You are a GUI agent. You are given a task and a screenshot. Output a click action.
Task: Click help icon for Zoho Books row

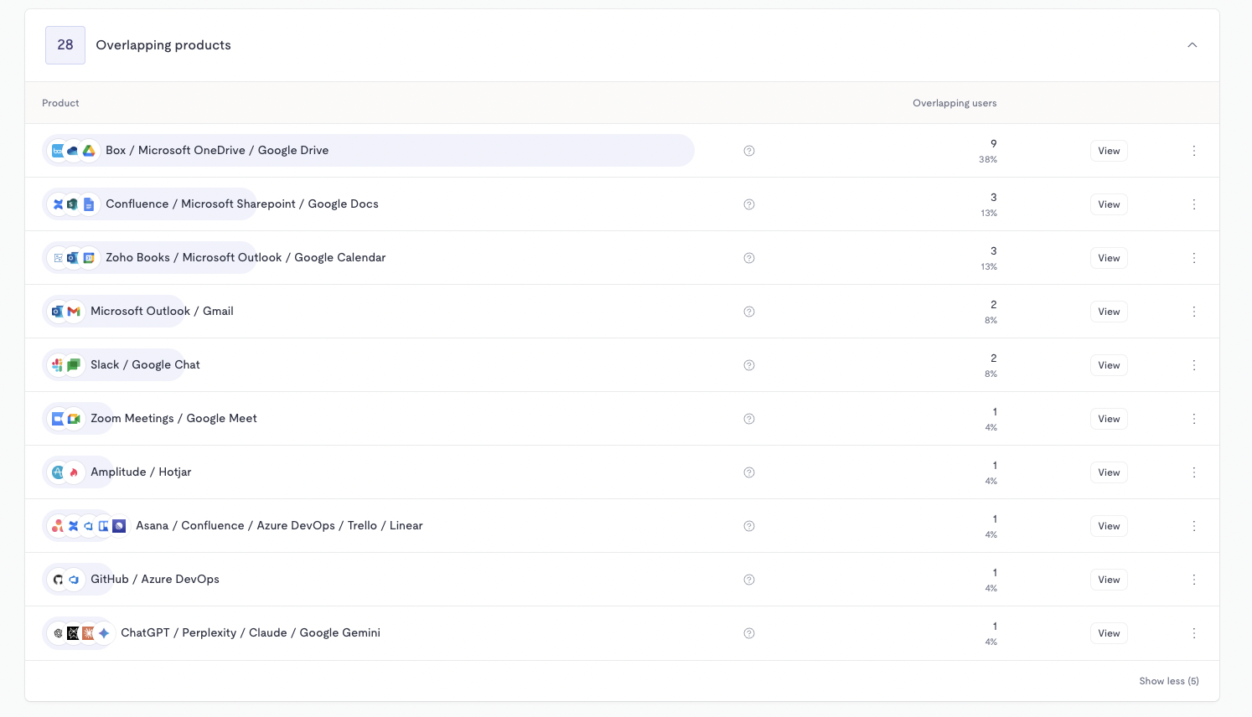(749, 258)
